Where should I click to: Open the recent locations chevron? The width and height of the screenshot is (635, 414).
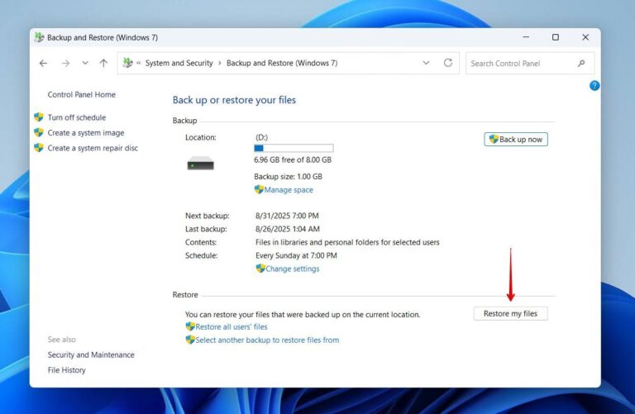coord(85,63)
